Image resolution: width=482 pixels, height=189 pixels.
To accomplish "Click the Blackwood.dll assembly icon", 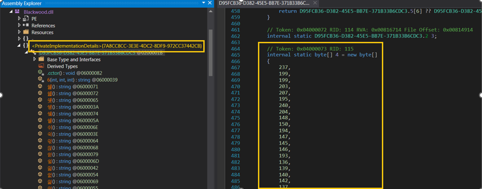I will click(x=18, y=11).
